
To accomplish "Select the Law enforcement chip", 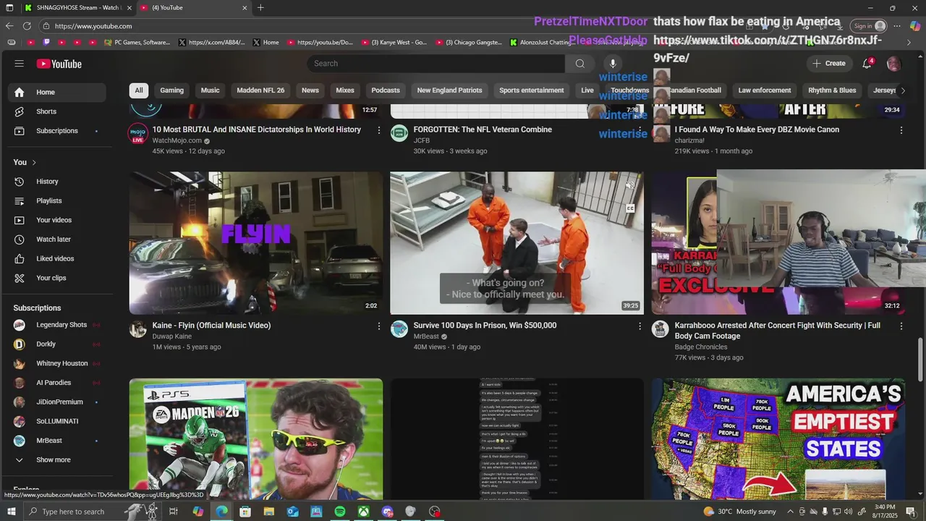I will pyautogui.click(x=765, y=90).
